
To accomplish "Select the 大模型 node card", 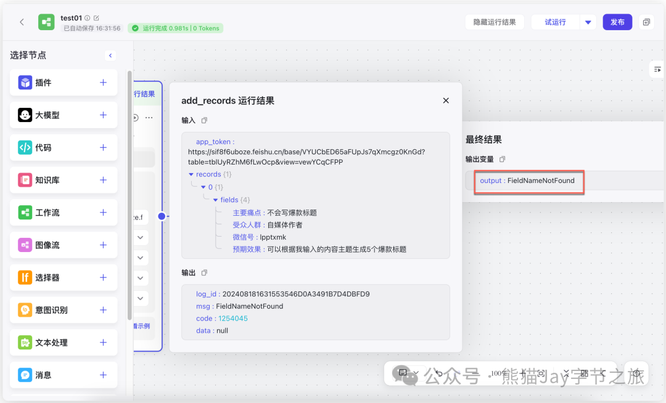I will click(64, 115).
